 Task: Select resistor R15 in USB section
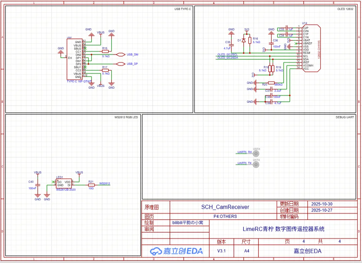[105, 52]
